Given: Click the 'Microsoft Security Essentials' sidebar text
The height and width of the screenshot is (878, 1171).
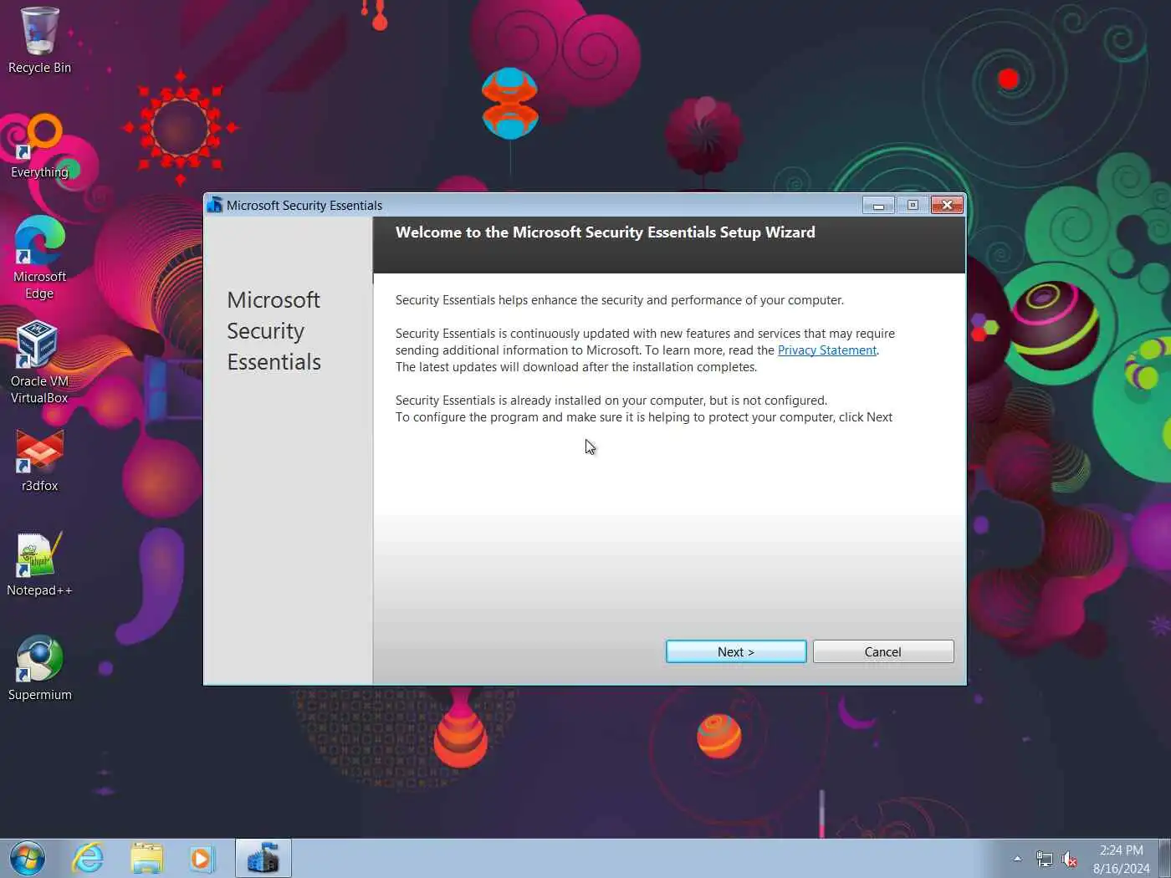Looking at the screenshot, I should point(274,331).
